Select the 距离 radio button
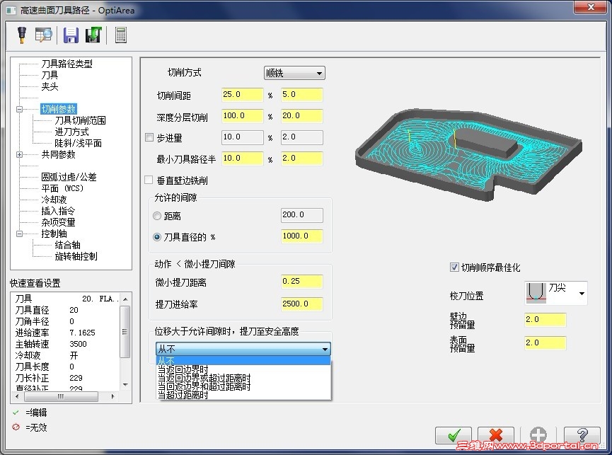 pyautogui.click(x=157, y=216)
